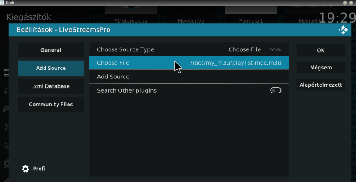This screenshot has height=182, width=356.
Task: Click the Add Source settings row
Action: point(189,77)
